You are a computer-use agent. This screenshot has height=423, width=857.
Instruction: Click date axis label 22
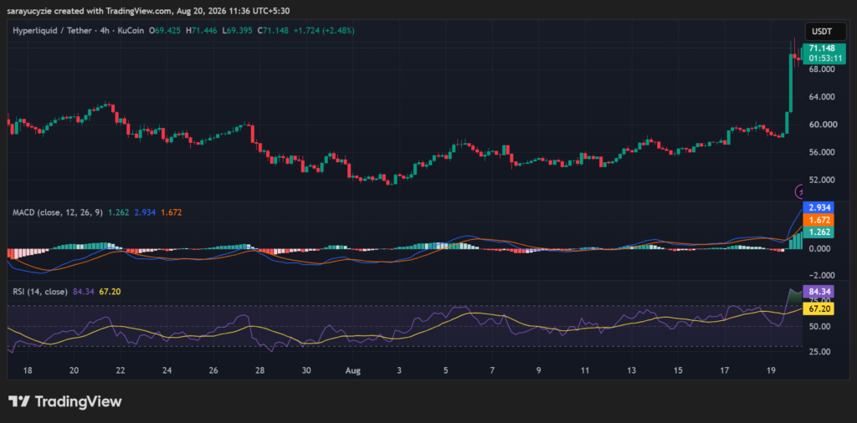coord(121,370)
